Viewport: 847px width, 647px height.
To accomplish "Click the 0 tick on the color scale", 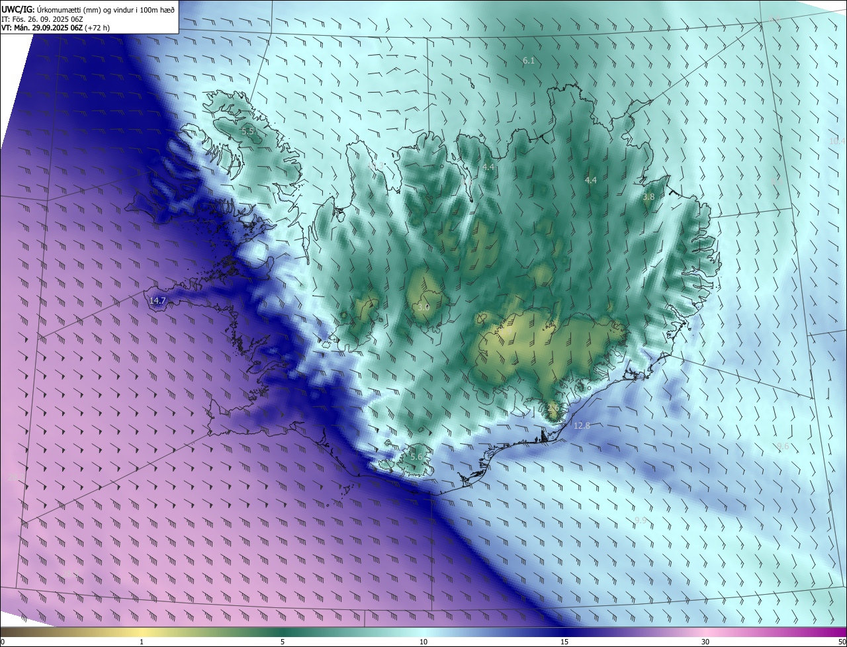I will click(3, 642).
